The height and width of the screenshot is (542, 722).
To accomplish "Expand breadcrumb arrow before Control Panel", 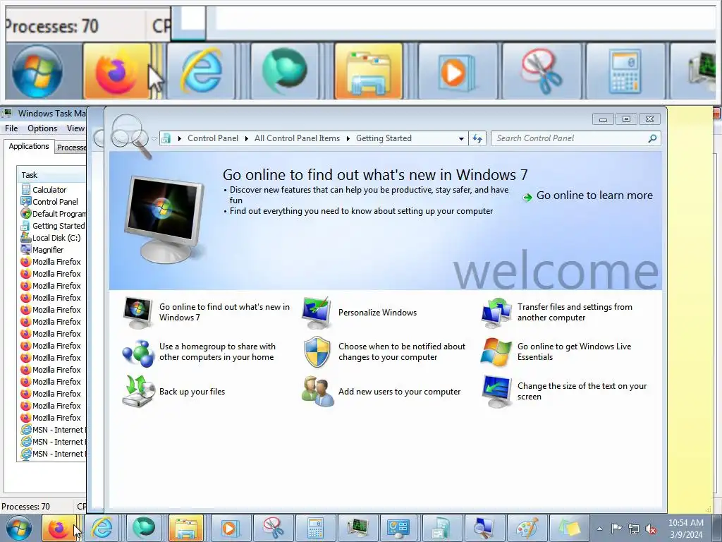I will coord(180,139).
